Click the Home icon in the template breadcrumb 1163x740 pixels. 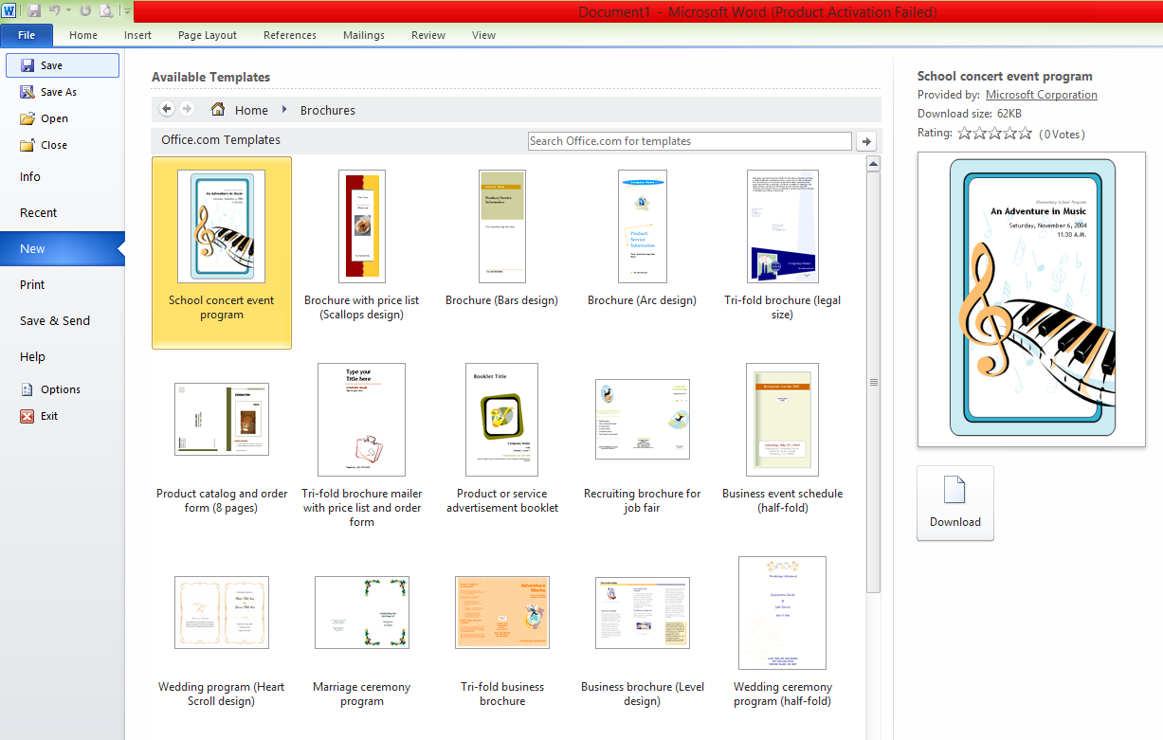pos(218,109)
